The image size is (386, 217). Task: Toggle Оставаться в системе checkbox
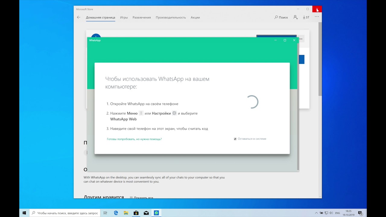click(x=235, y=139)
